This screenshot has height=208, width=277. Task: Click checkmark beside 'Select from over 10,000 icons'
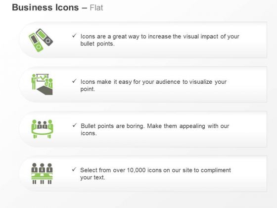(x=74, y=169)
